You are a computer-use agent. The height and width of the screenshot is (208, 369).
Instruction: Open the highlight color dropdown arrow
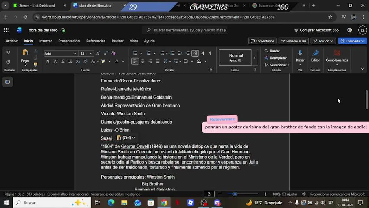109,61
